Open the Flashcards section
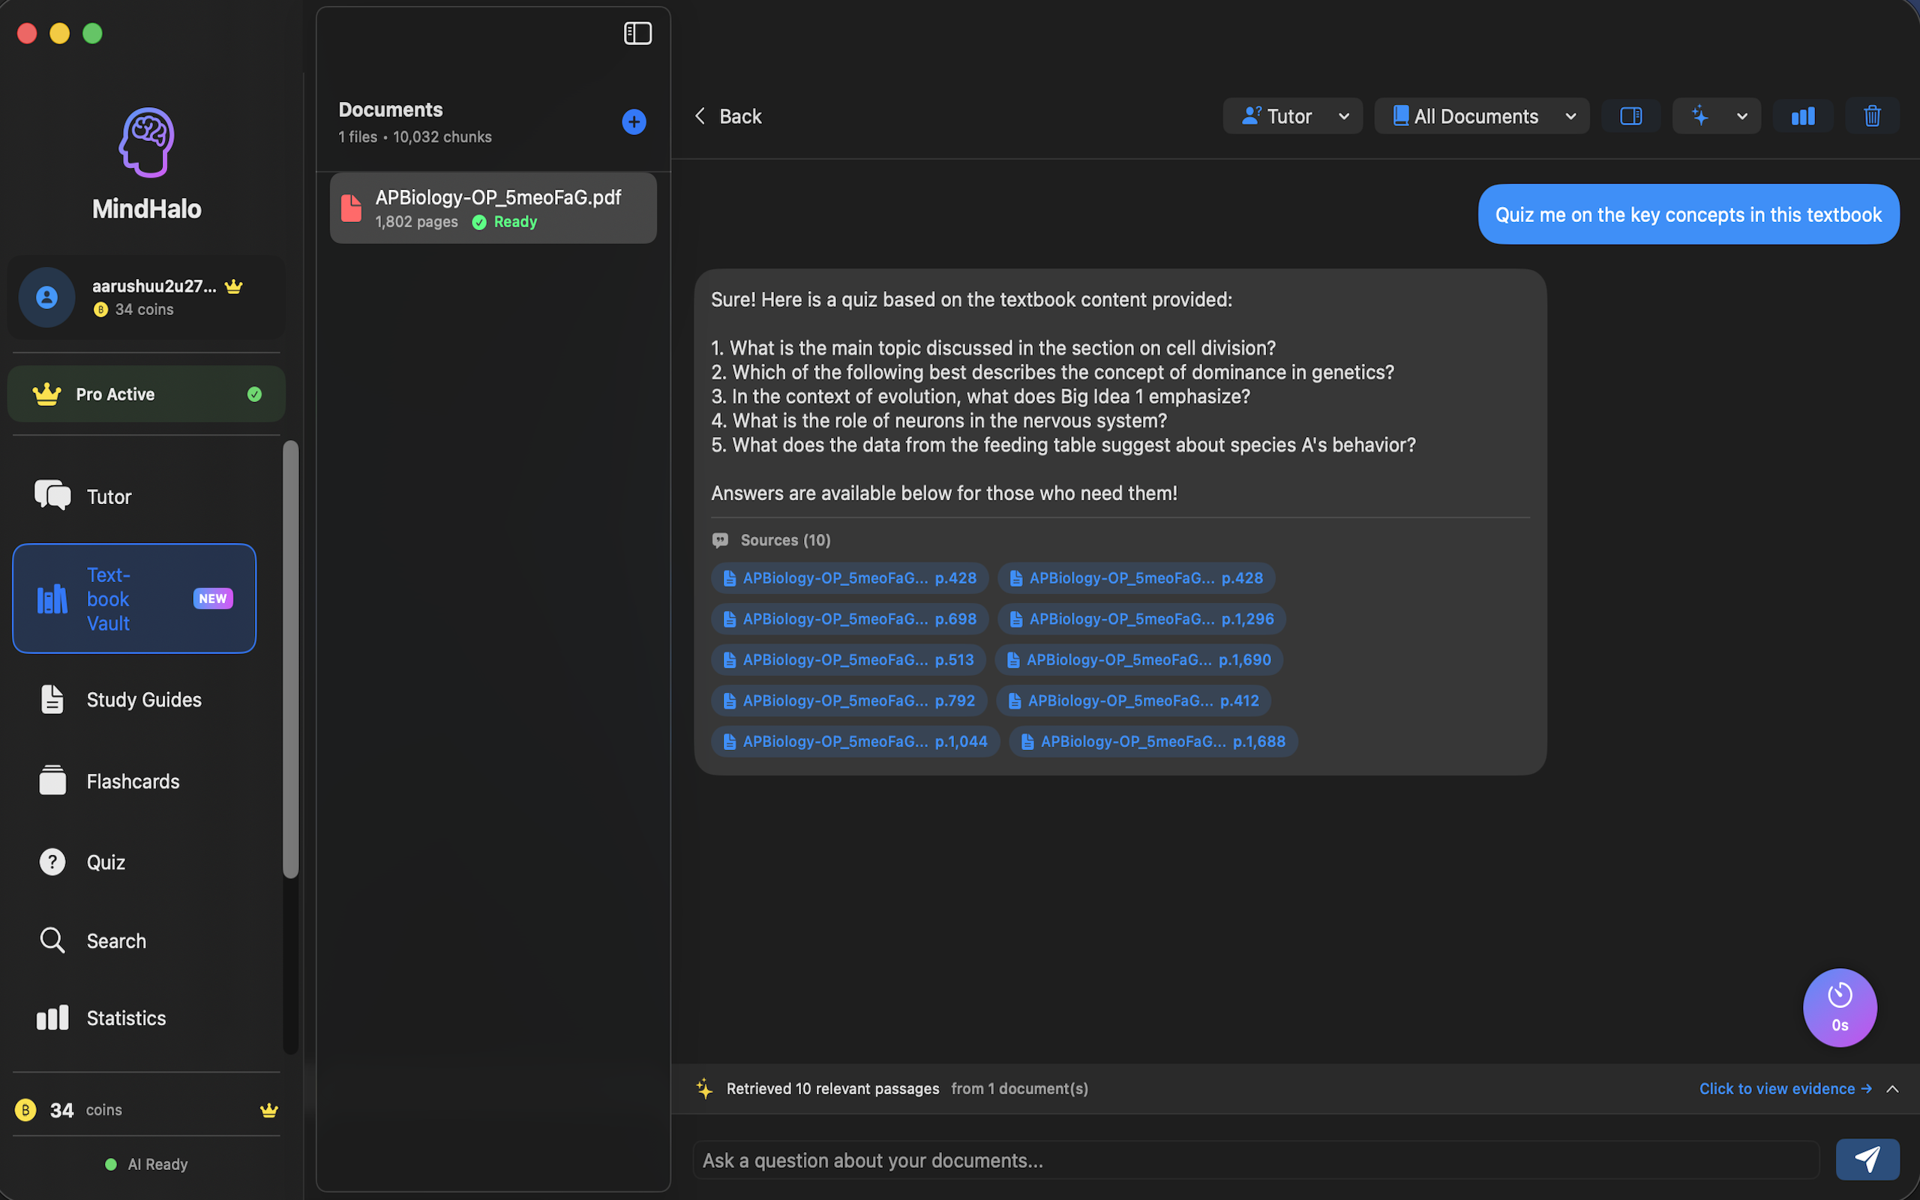The width and height of the screenshot is (1920, 1200). coord(133,781)
